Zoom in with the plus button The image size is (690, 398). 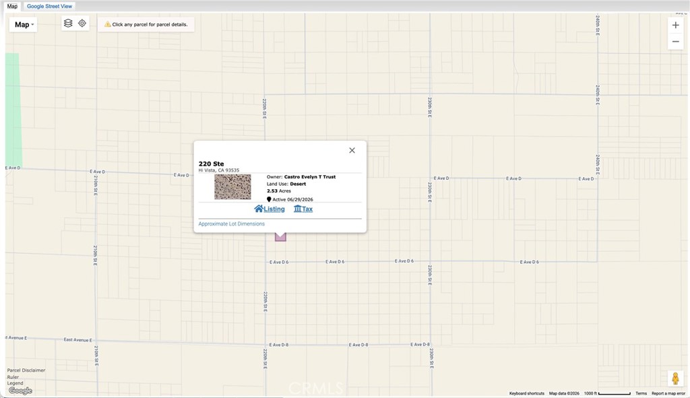[x=675, y=25]
